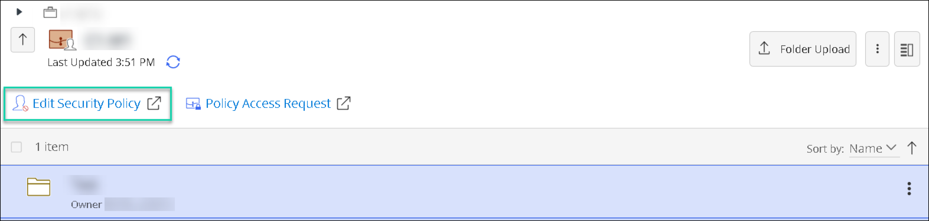The image size is (929, 221).
Task: Expand the breadcrumb tree triangle
Action: click(19, 12)
